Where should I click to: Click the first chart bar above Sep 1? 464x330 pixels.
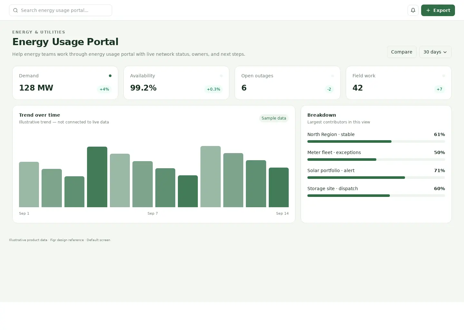pyautogui.click(x=29, y=184)
